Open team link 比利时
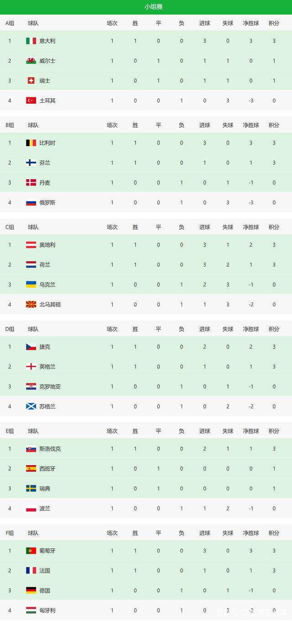Image resolution: width=292 pixels, height=621 pixels. (47, 143)
